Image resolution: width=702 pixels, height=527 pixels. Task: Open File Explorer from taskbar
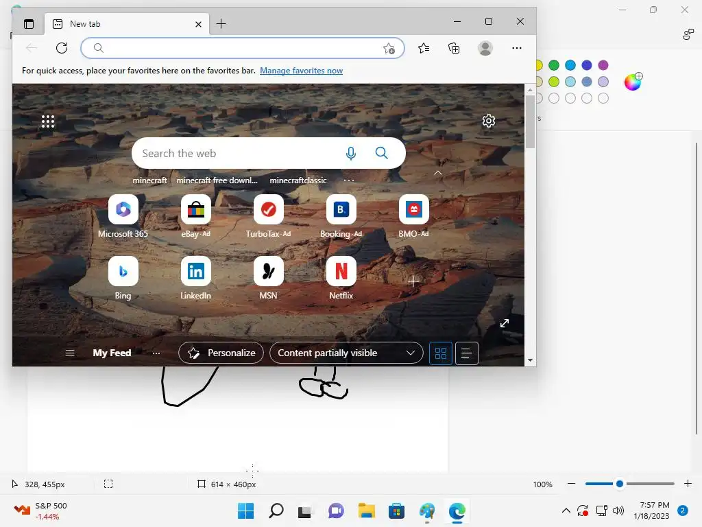pos(366,511)
